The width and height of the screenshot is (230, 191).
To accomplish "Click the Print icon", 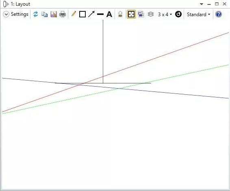I will (x=63, y=14).
